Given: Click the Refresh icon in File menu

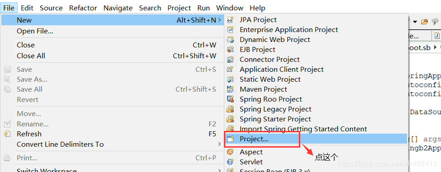Looking at the screenshot, I should [7, 134].
